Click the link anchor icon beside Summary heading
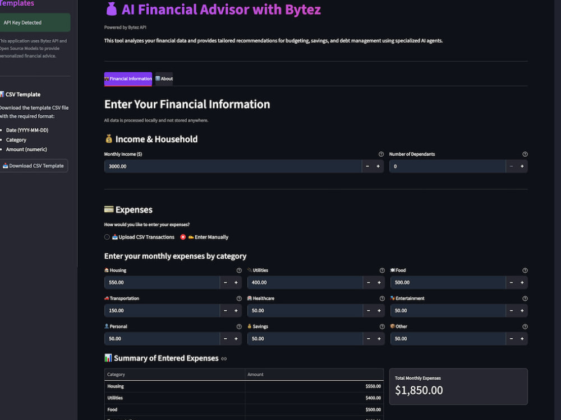The width and height of the screenshot is (561, 420). click(x=224, y=358)
